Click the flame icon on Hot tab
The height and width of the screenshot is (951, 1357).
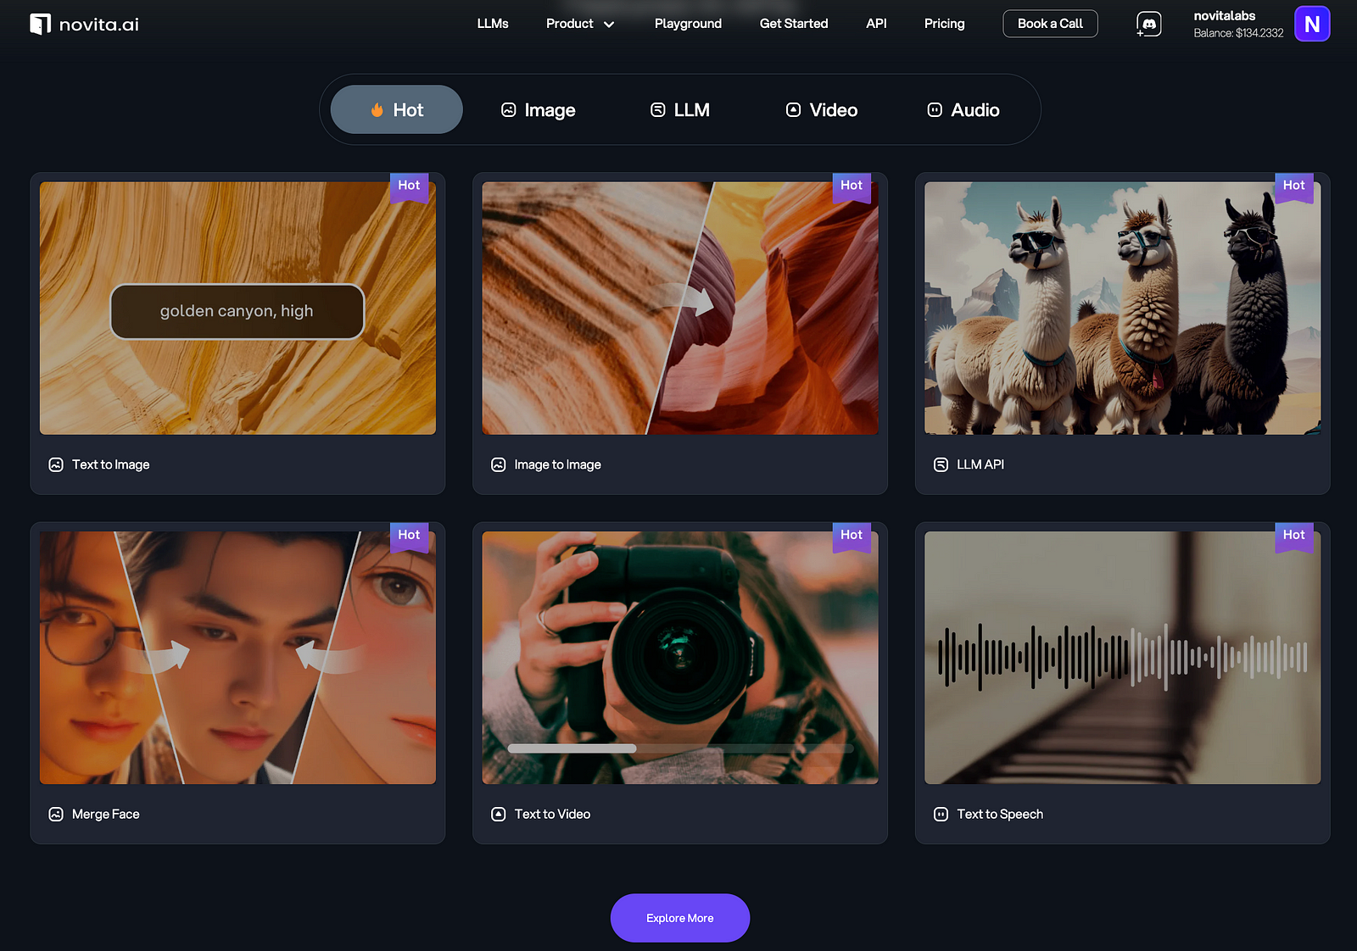tap(377, 110)
